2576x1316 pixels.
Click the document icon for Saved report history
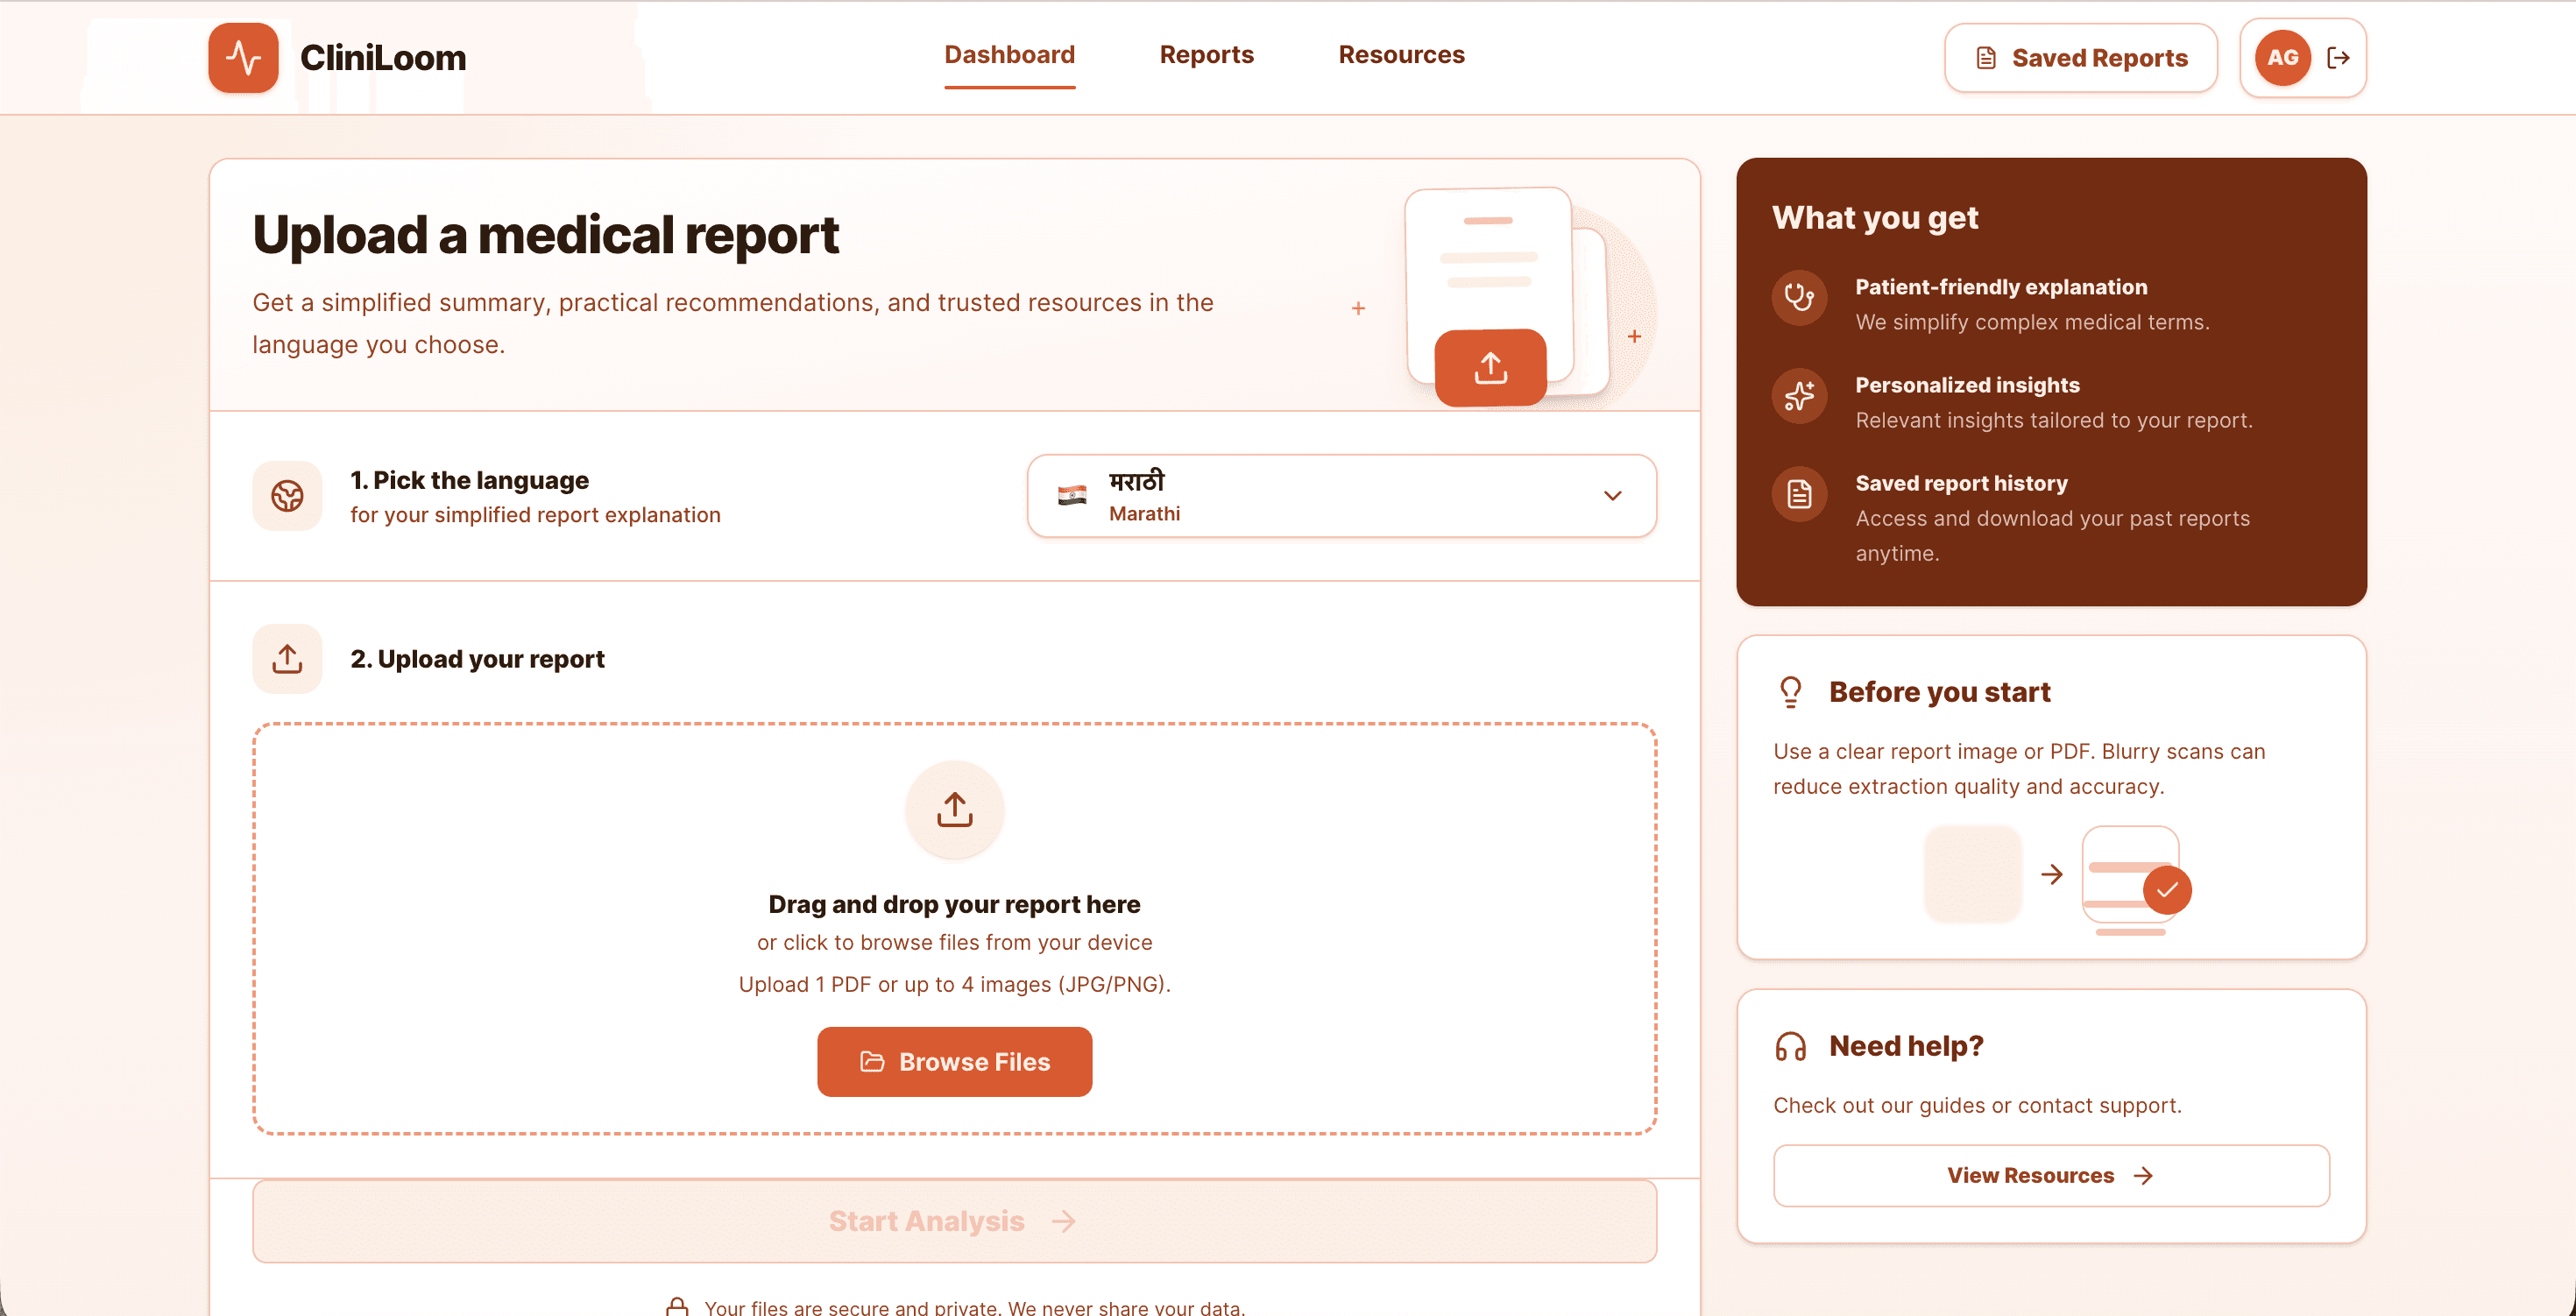coord(1799,494)
